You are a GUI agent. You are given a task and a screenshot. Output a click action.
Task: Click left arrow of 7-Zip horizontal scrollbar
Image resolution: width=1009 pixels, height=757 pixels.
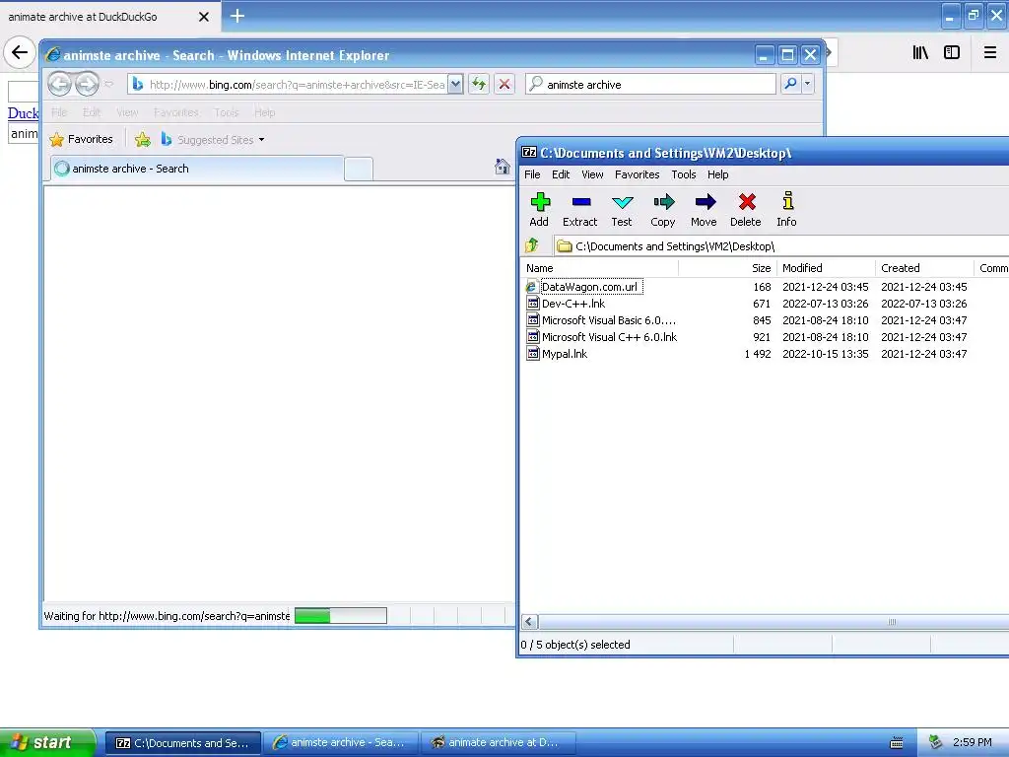529,622
